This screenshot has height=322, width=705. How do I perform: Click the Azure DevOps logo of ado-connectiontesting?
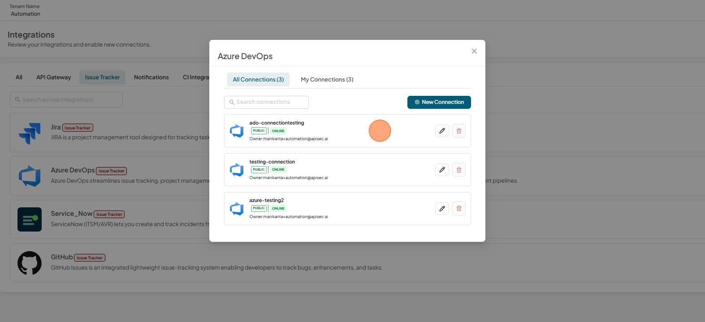[x=237, y=131]
